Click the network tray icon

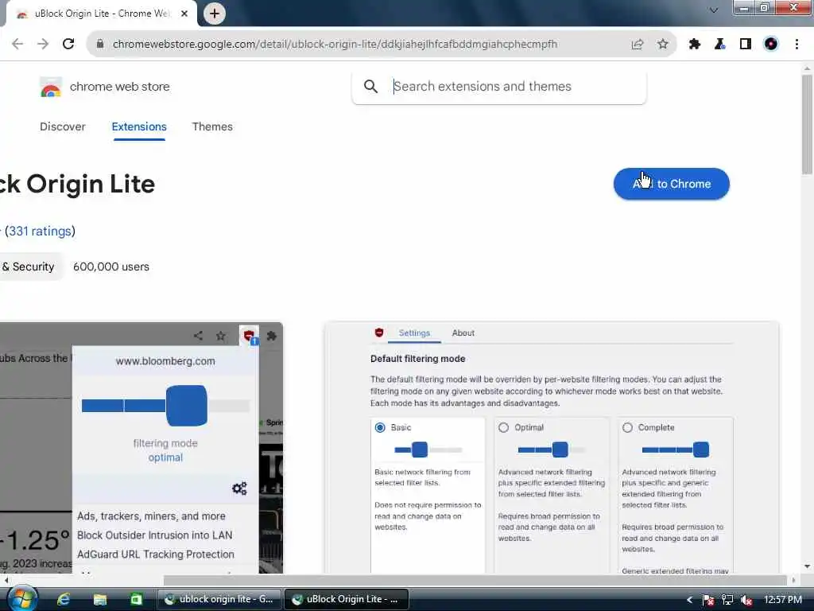pyautogui.click(x=727, y=600)
